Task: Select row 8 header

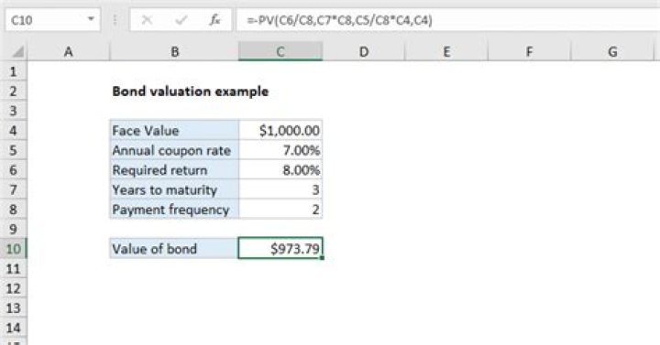Action: (x=14, y=210)
